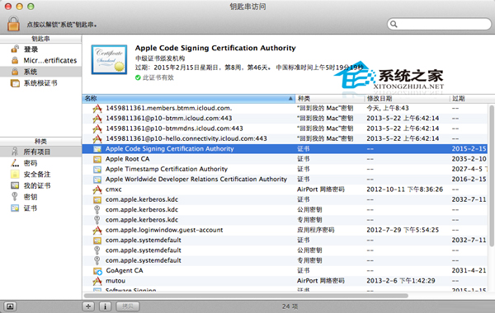This screenshot has width=495, height=313.
Task: Click the yellow minimize window button
Action: tap(20, 7)
